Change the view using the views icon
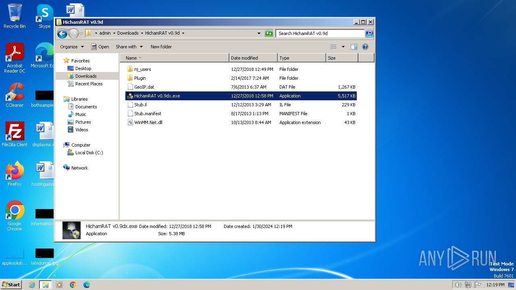 tap(333, 47)
